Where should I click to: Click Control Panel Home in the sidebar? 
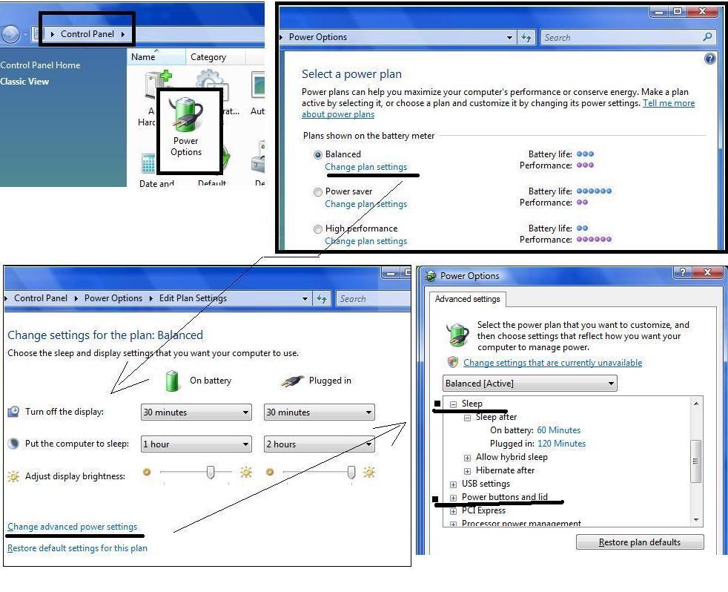40,65
